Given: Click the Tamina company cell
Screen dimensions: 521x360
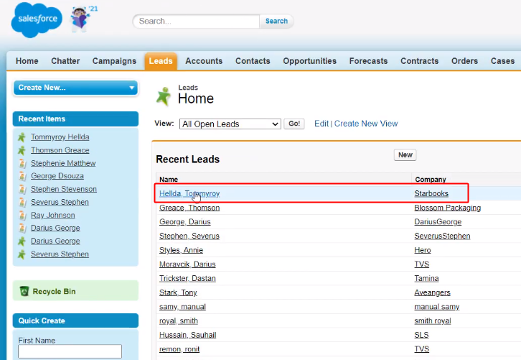Looking at the screenshot, I should [427, 279].
